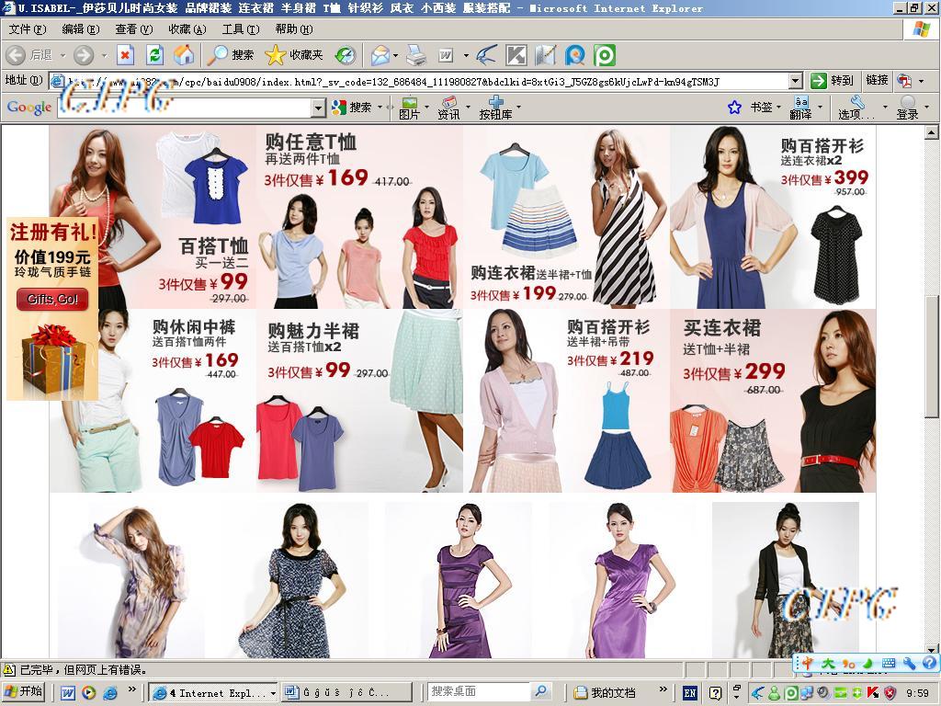Image resolution: width=941 pixels, height=706 pixels.
Task: Expand the Edit with Word dropdown arrow
Action: tap(466, 55)
